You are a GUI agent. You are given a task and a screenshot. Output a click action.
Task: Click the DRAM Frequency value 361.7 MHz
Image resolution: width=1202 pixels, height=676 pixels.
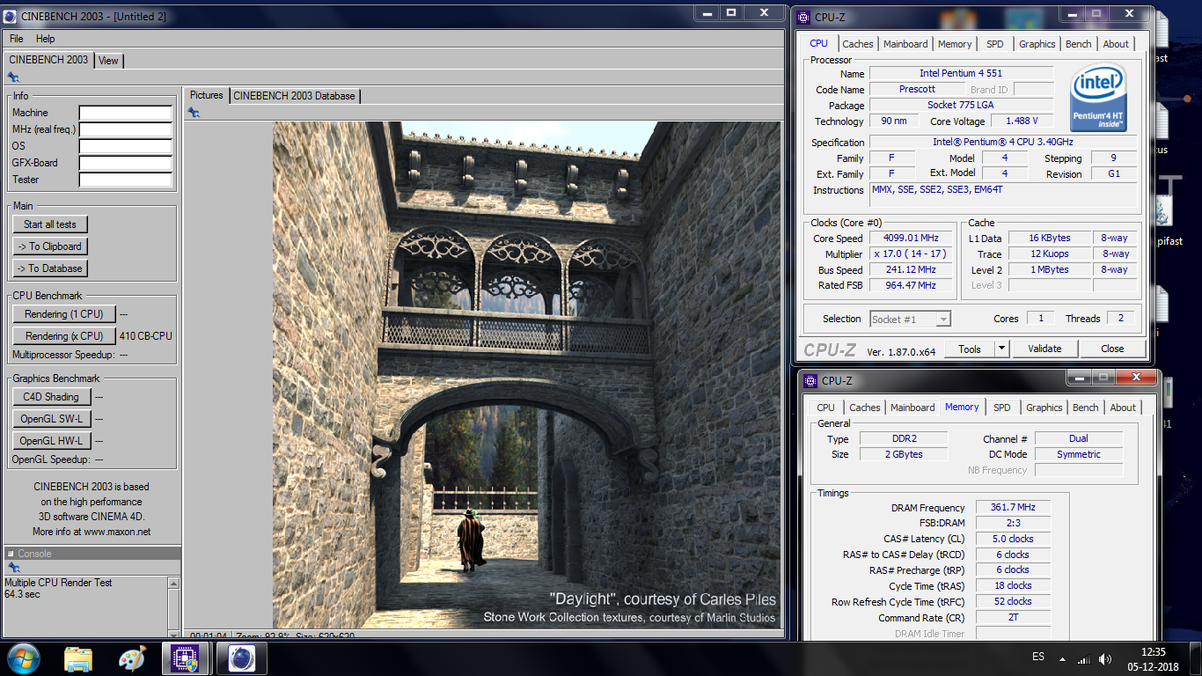(x=1013, y=508)
